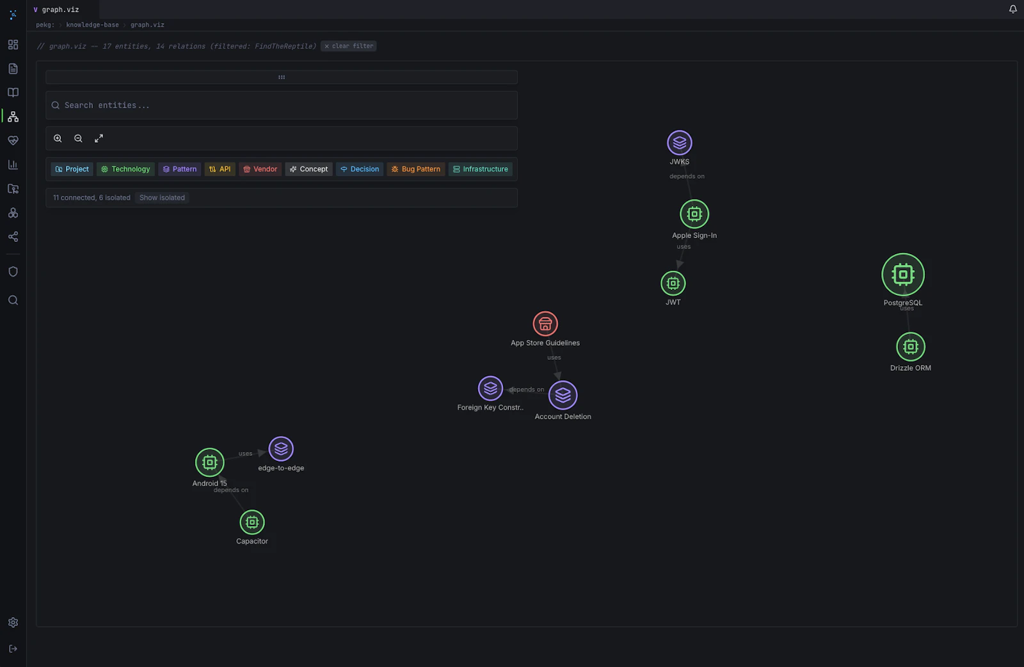Image resolution: width=1024 pixels, height=667 pixels.
Task: Expand the graph to fullscreen
Action: click(x=99, y=138)
